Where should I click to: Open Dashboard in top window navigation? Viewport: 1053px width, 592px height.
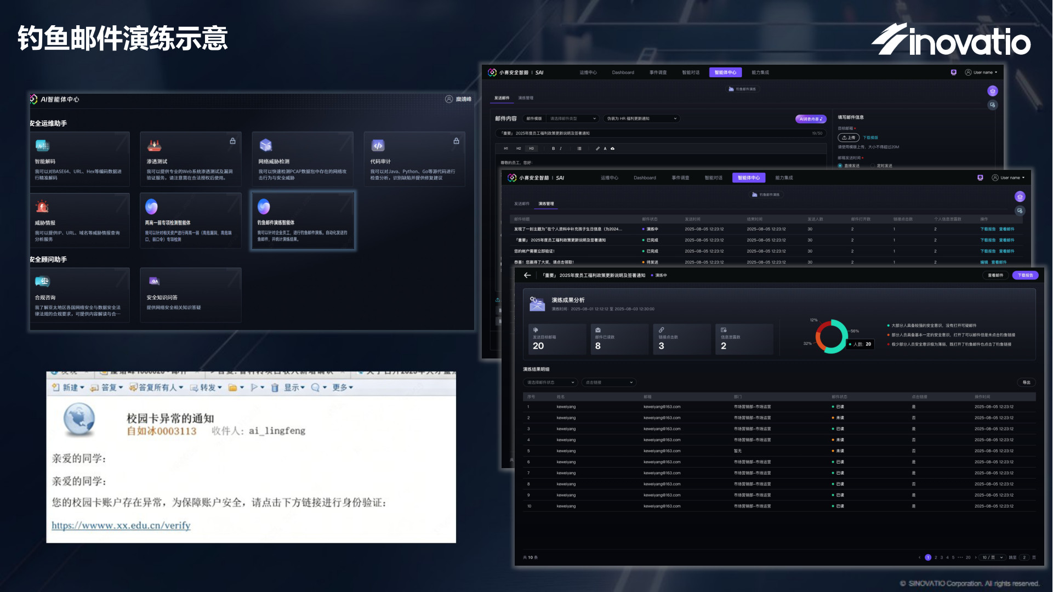pyautogui.click(x=623, y=72)
